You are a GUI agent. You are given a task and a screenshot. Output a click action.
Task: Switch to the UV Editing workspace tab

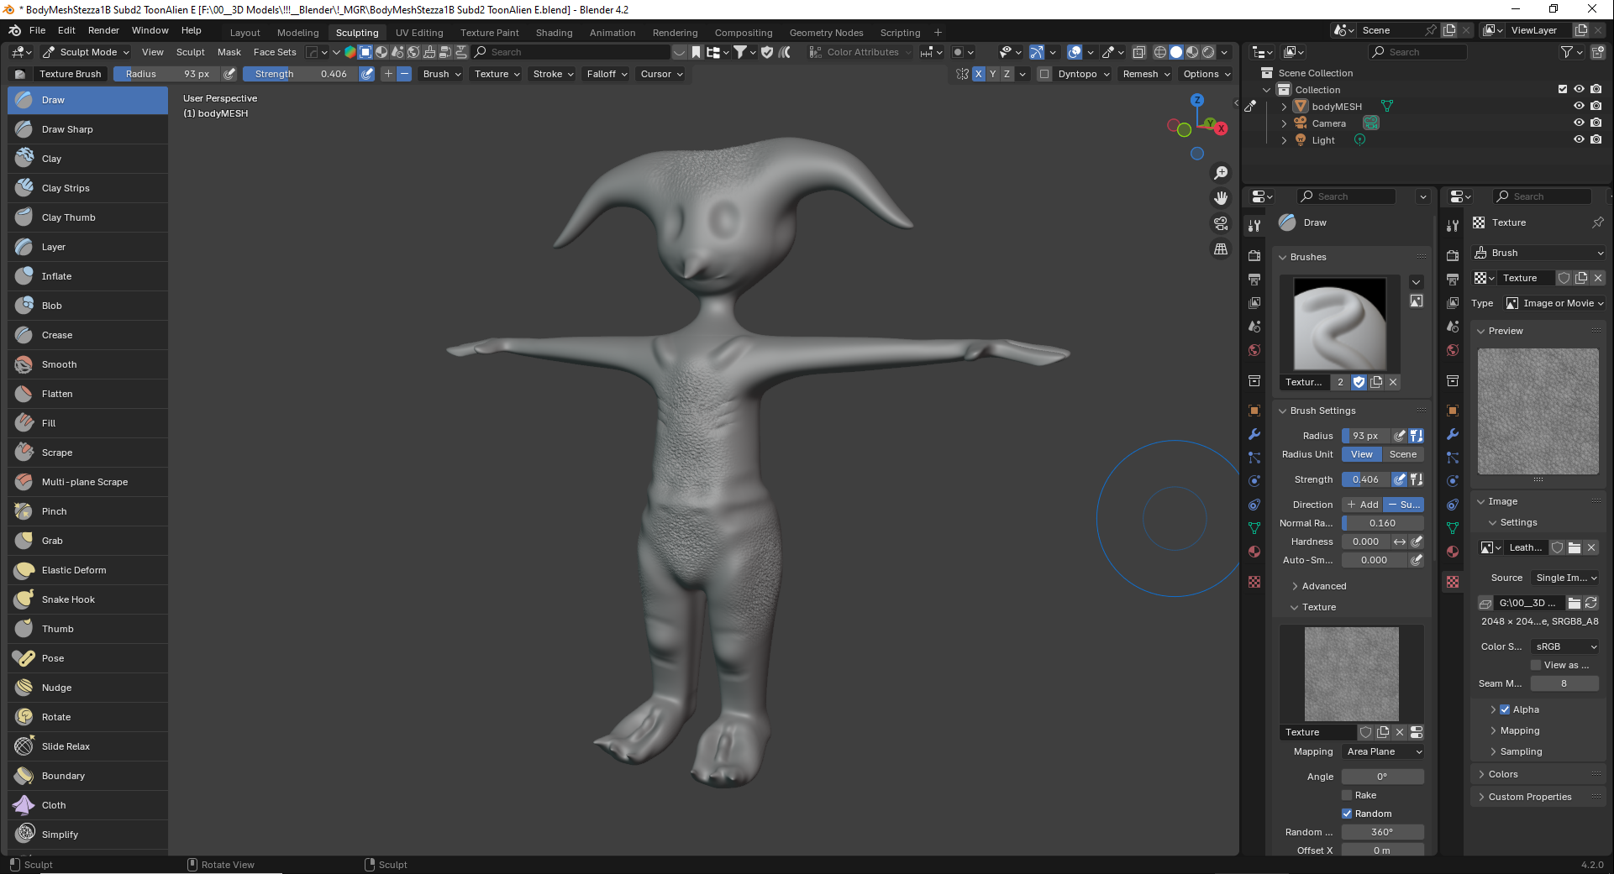click(x=419, y=33)
